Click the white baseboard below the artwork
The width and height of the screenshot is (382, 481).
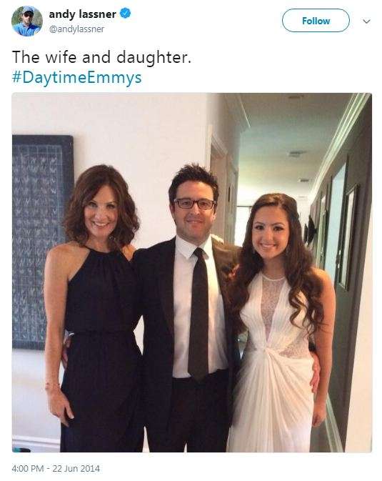coord(35,443)
